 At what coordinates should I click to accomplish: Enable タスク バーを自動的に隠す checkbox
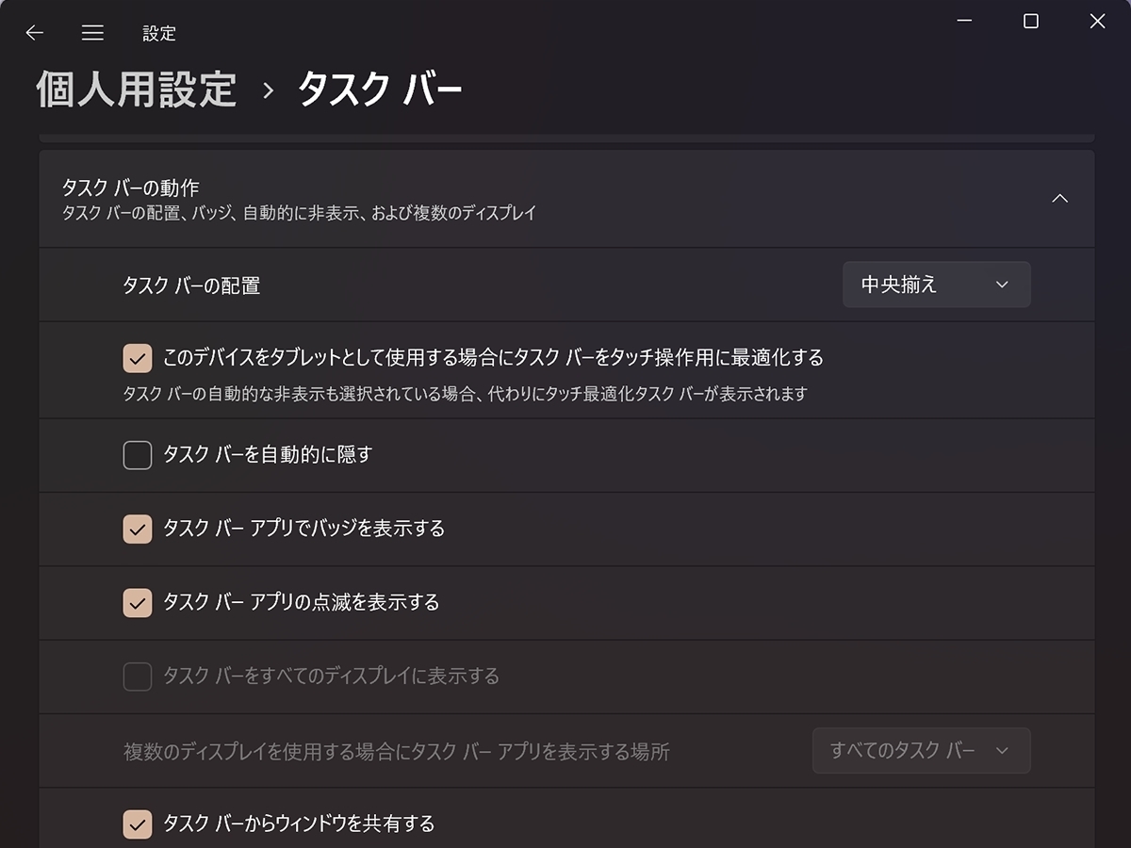[x=138, y=455]
